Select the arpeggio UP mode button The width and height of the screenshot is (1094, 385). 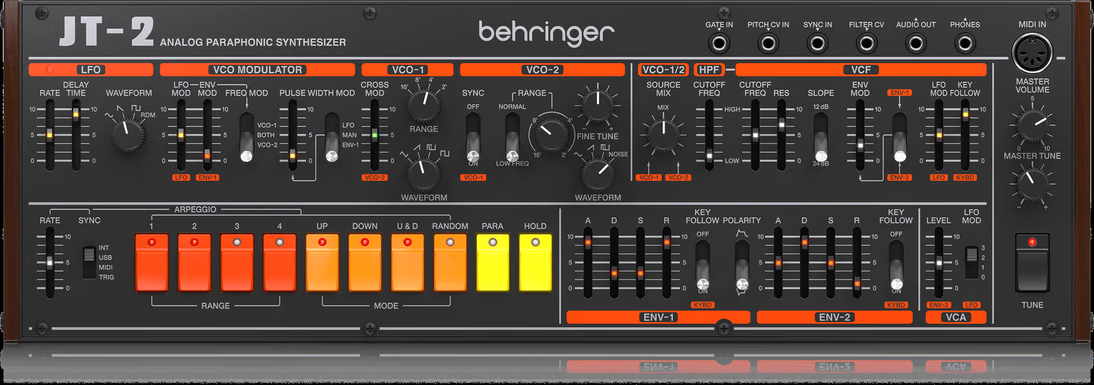[322, 262]
